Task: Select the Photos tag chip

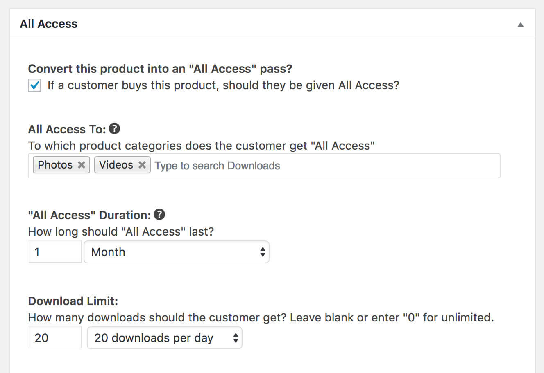Action: (x=55, y=165)
